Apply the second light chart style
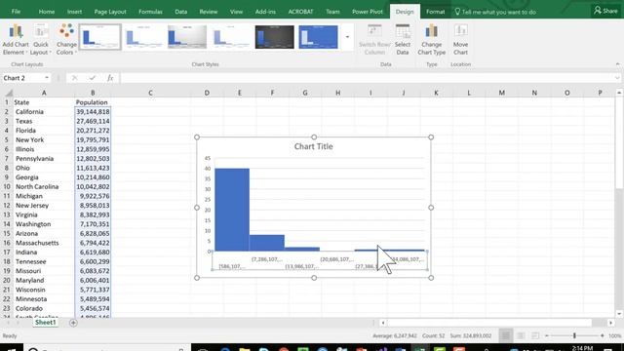The width and height of the screenshot is (624, 351). click(x=143, y=37)
